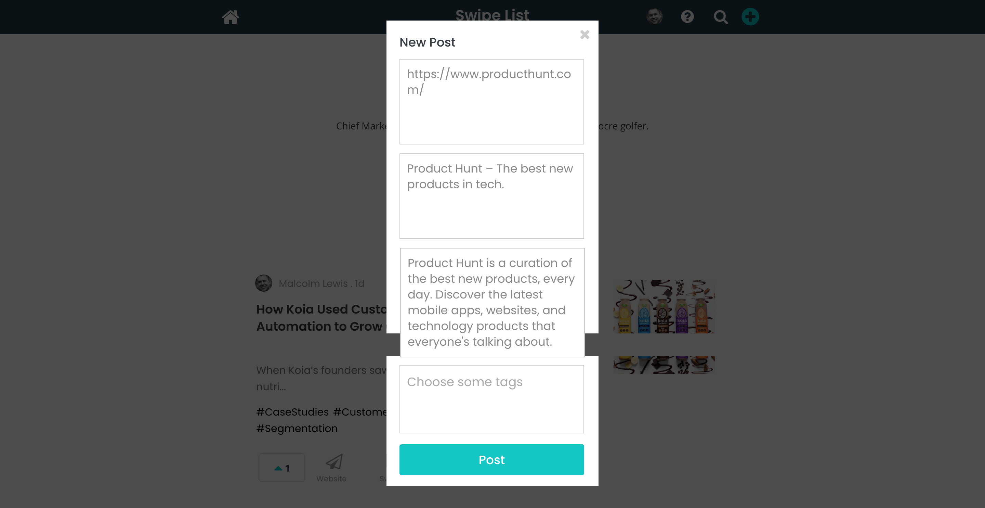
Task: Open the home feed via house icon
Action: point(231,17)
